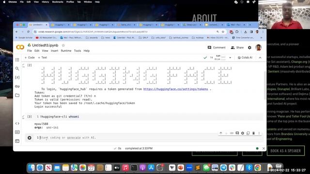Open Music app in the Dock
Screen dimensions: 310x174
pyautogui.click(x=125, y=168)
